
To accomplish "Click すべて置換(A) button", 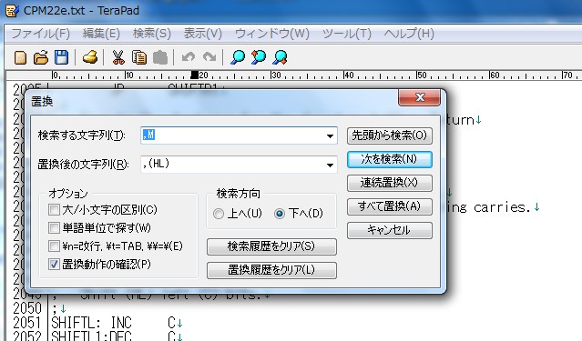I will (389, 206).
